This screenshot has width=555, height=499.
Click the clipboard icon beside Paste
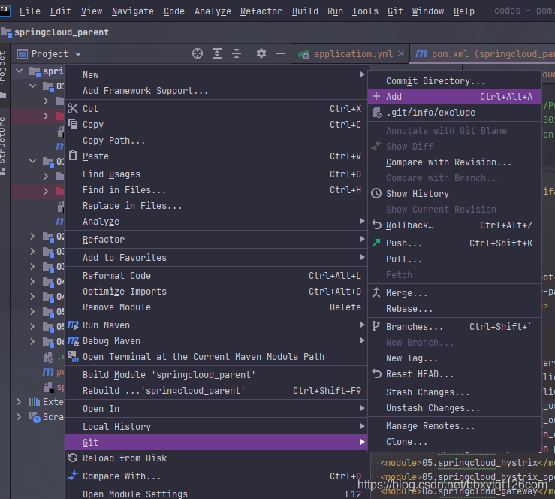(x=73, y=156)
